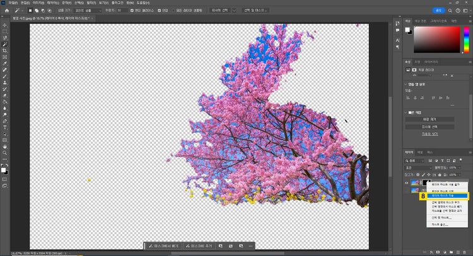Open sample size dropdown in options bar
473x256 pixels.
(x=88, y=11)
